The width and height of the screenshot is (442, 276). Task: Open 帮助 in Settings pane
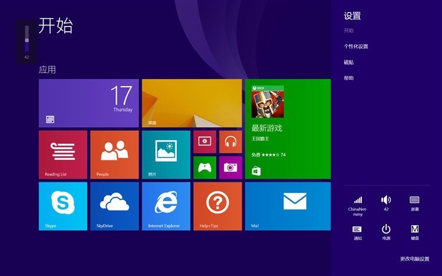(x=349, y=78)
